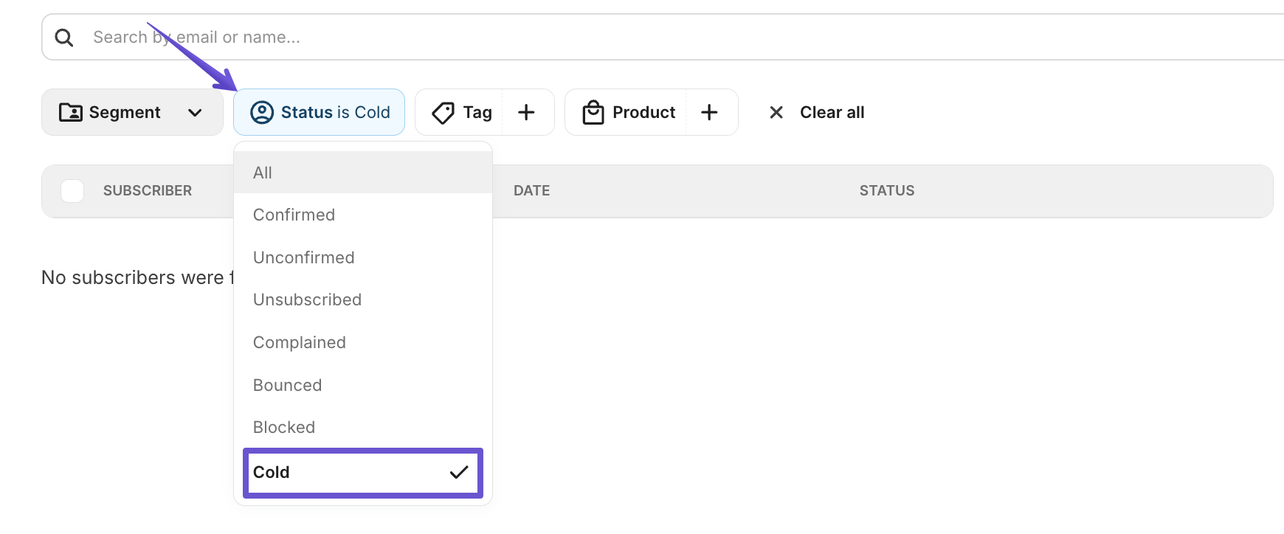Add a Product filter with plus

point(709,112)
